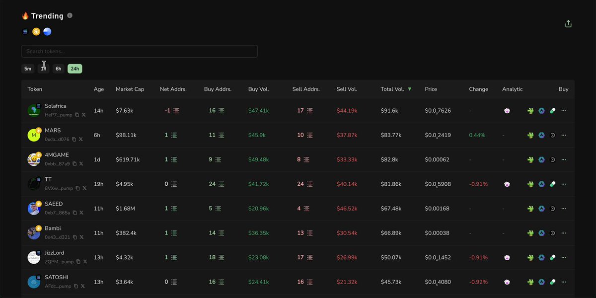
Task: Open more options menu for SATOSHI row
Action: tap(564, 282)
